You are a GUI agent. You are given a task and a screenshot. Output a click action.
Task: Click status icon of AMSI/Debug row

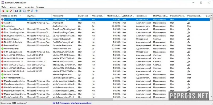(2, 19)
